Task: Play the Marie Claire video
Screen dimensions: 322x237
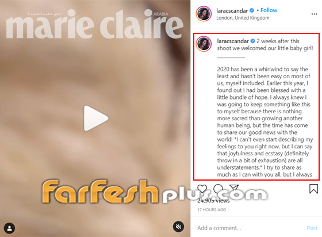Action: click(95, 118)
